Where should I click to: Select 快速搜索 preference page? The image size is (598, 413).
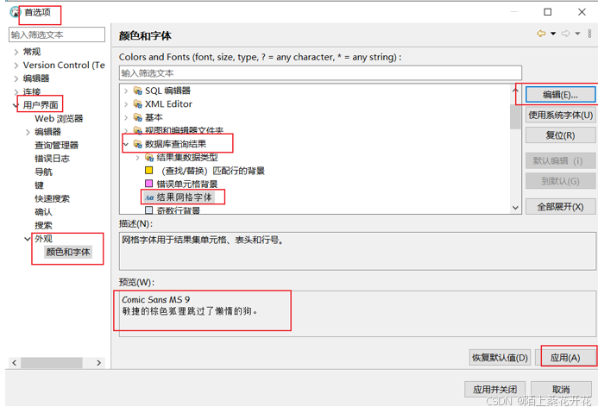point(53,198)
